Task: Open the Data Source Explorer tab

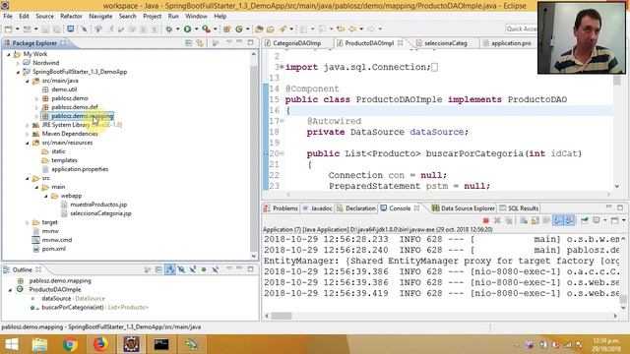Action: 464,208
